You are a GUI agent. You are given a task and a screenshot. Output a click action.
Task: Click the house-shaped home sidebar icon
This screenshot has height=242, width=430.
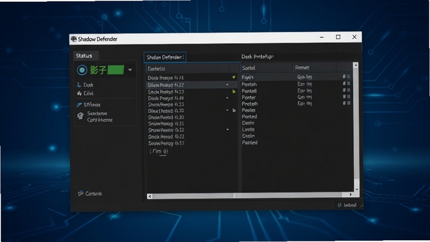(80, 116)
